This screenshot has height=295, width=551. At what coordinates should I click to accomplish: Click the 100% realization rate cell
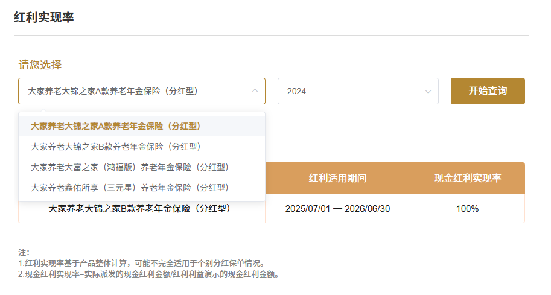(467, 209)
